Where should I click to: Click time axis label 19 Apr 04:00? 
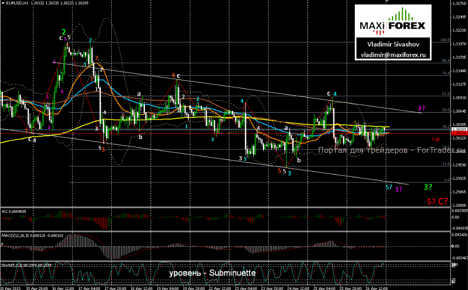[x=168, y=288]
